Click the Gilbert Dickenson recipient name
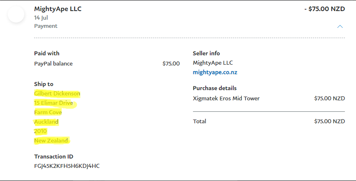Viewport: 356px width, 181px height. point(57,93)
